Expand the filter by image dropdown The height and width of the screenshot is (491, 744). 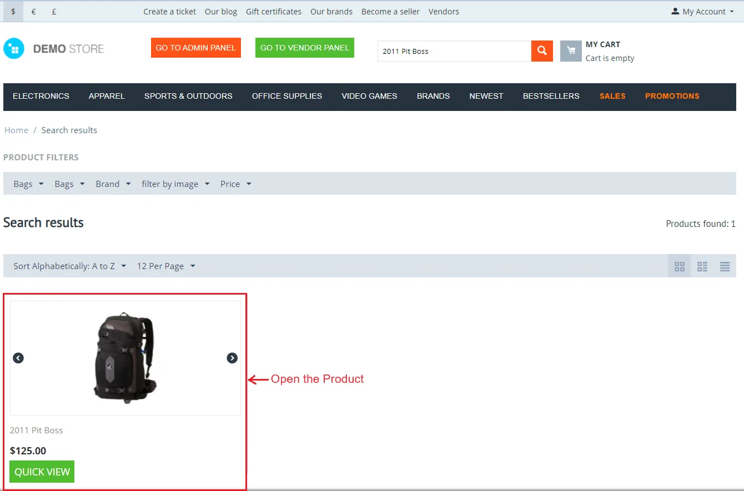[175, 184]
